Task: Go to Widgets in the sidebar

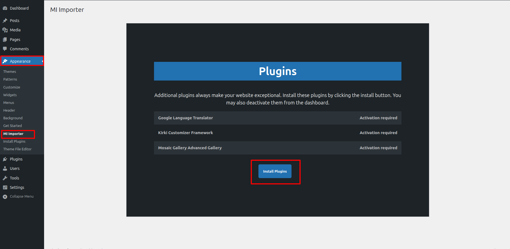Action: coord(10,95)
